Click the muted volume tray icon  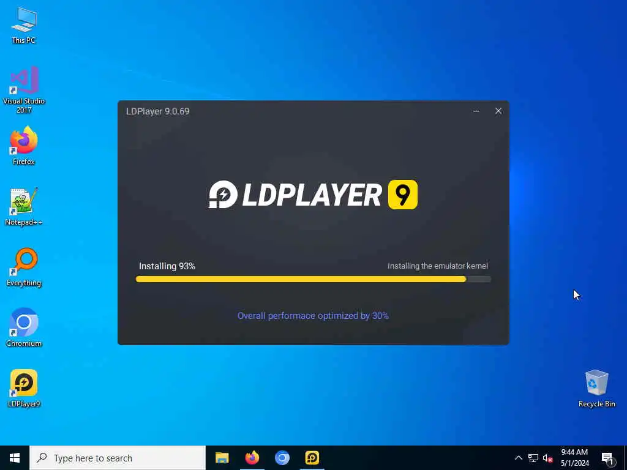547,458
